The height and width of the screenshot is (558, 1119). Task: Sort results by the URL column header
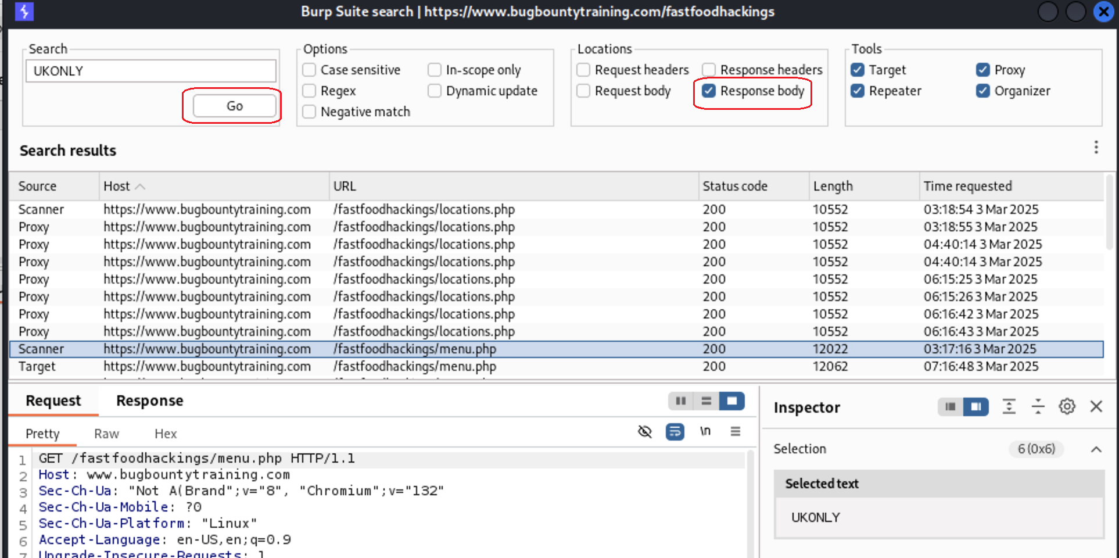tap(514, 186)
